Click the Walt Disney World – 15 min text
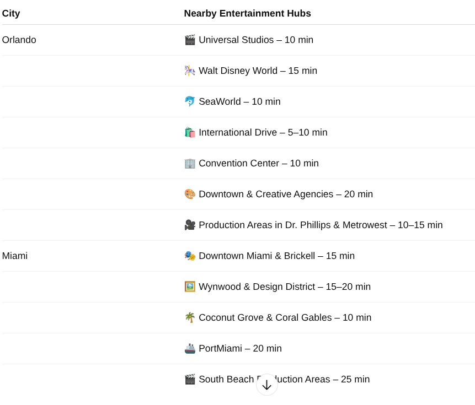 [258, 71]
